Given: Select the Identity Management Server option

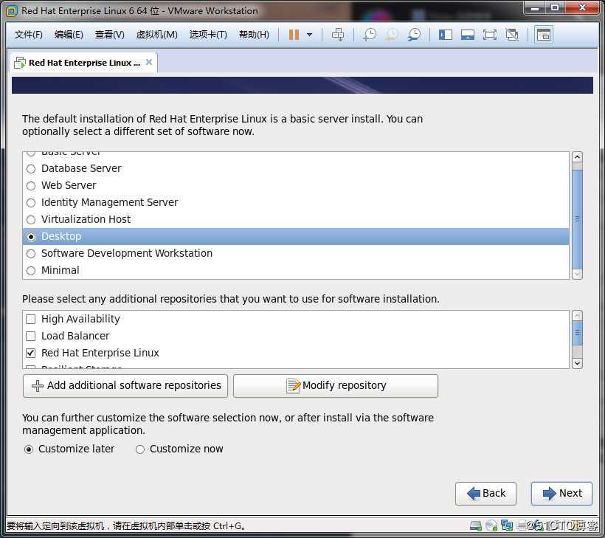Looking at the screenshot, I should tap(31, 203).
